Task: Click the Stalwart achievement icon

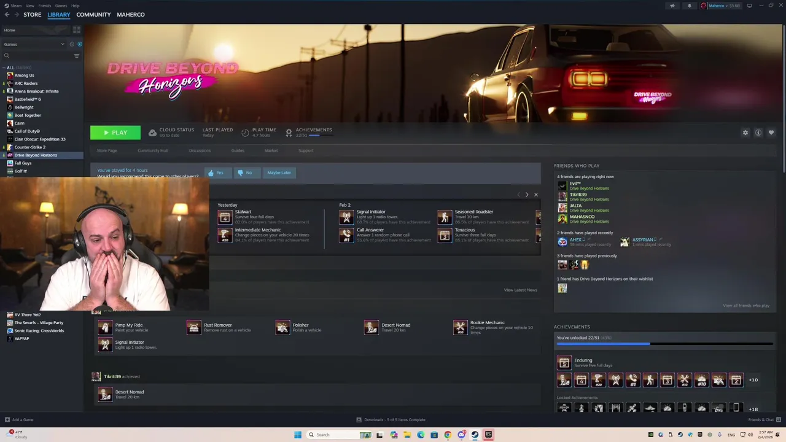Action: [225, 217]
